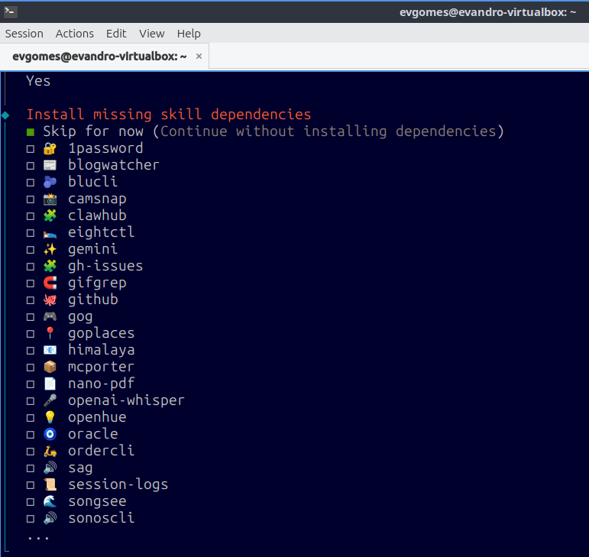The image size is (589, 557).
Task: Click the scooter icon beside ordercli
Action: tap(50, 451)
